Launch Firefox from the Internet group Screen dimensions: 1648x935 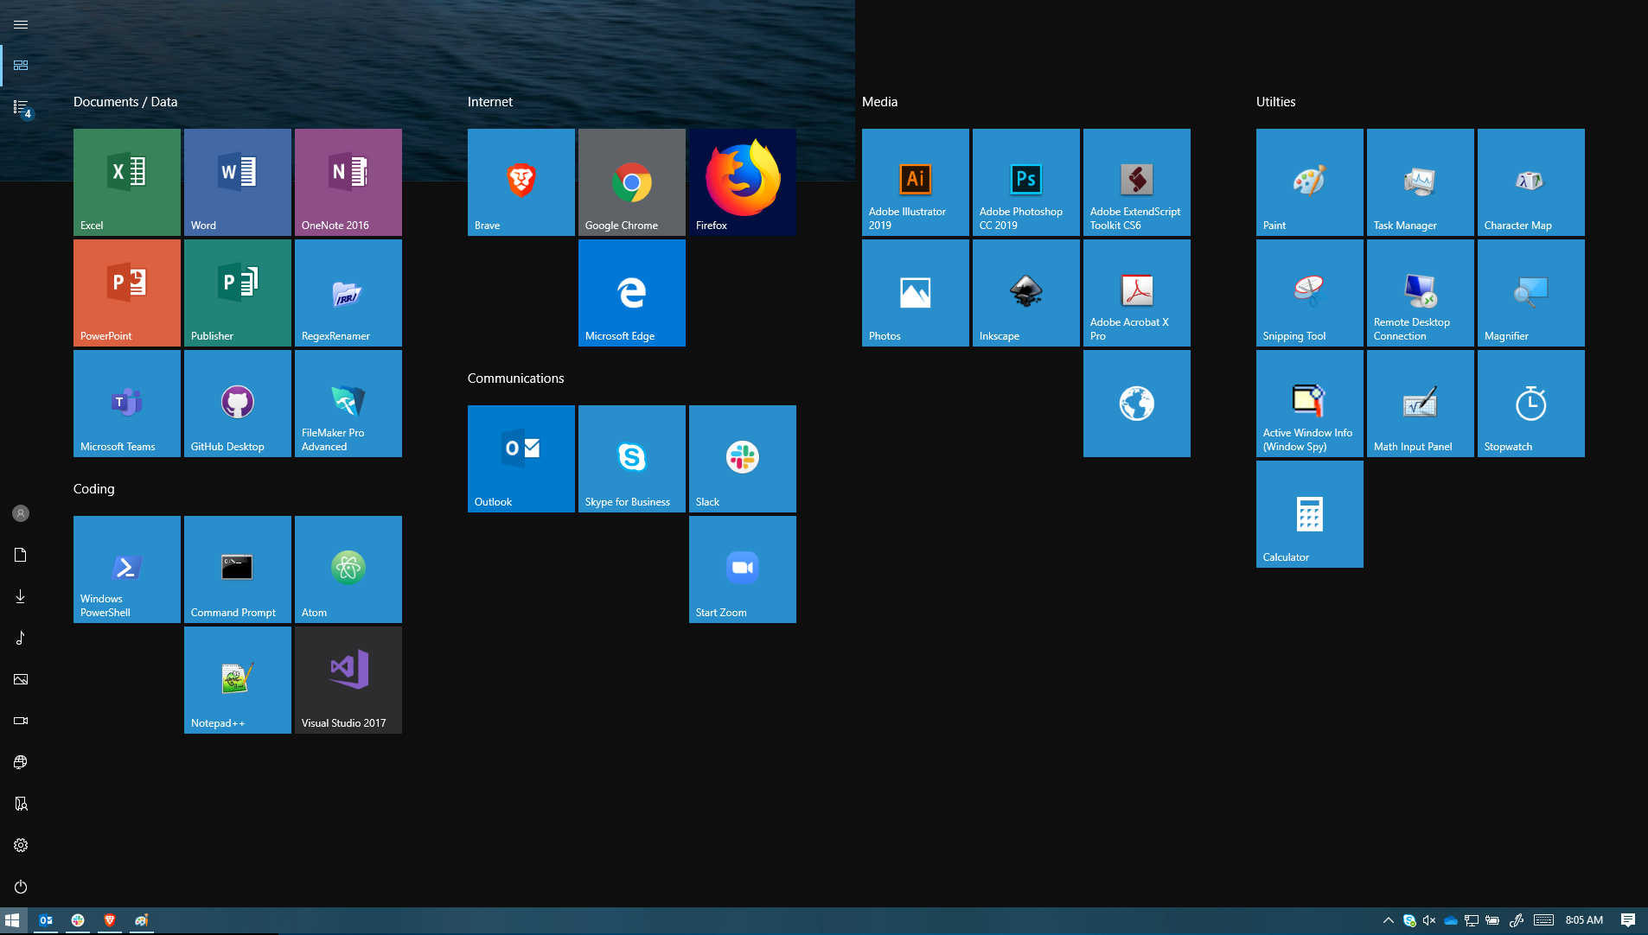point(741,181)
